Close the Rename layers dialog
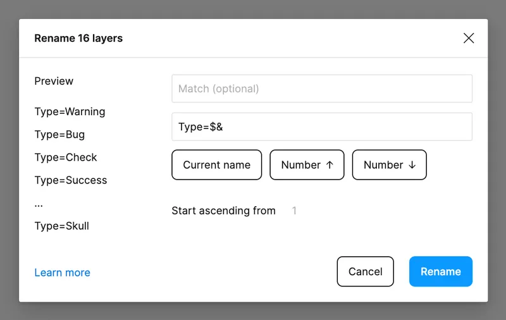The image size is (506, 320). point(469,38)
